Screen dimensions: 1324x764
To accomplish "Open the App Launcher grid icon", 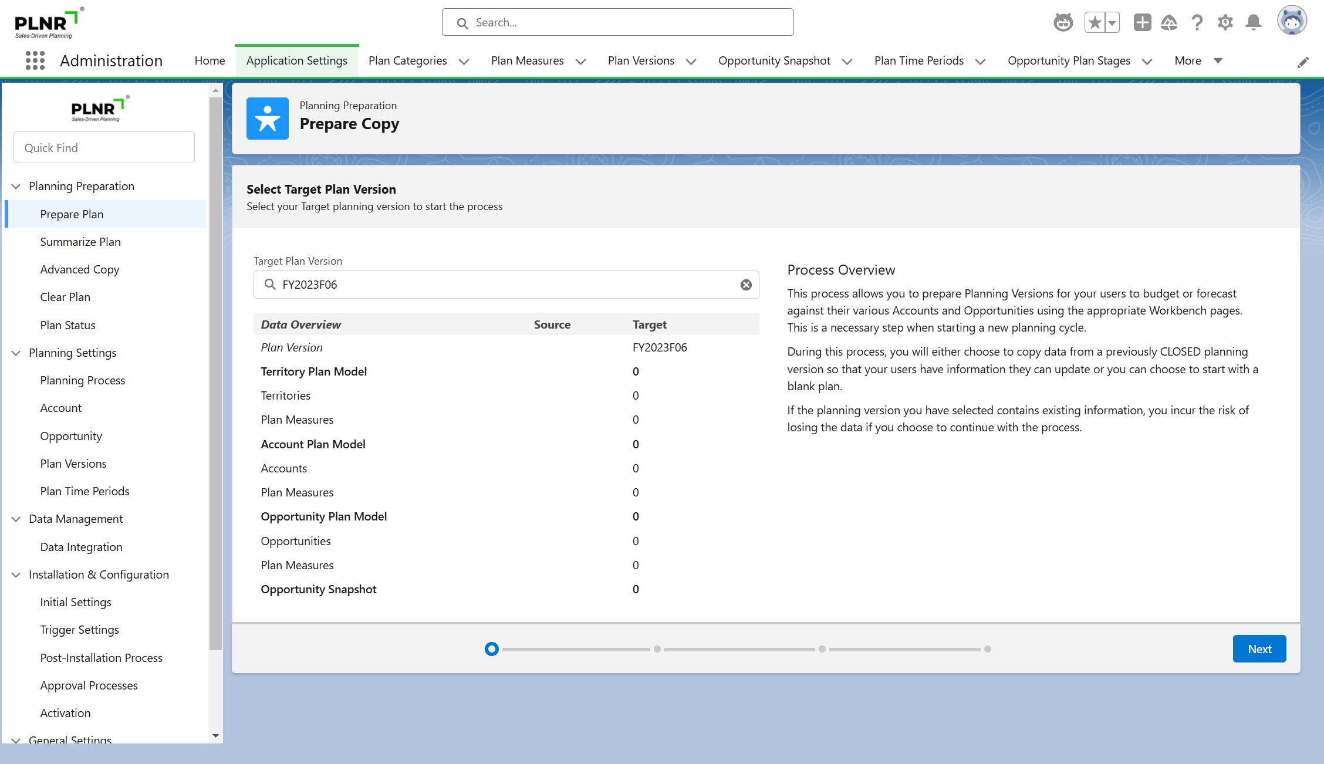I will [x=35, y=60].
